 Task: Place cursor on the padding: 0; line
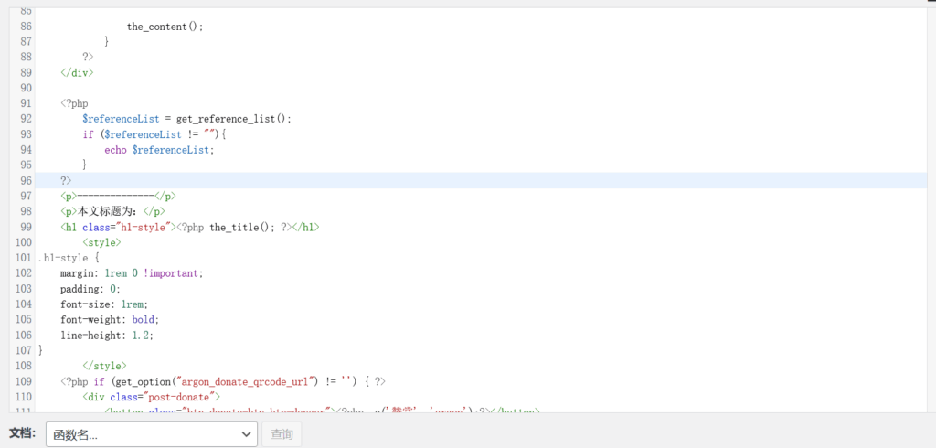[90, 289]
